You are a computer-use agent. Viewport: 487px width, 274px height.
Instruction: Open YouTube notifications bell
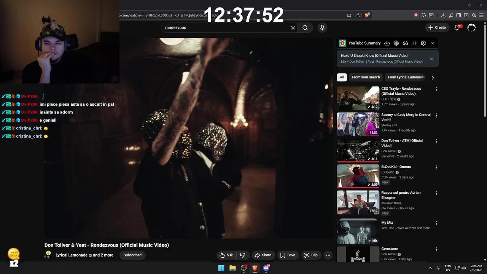pyautogui.click(x=457, y=27)
